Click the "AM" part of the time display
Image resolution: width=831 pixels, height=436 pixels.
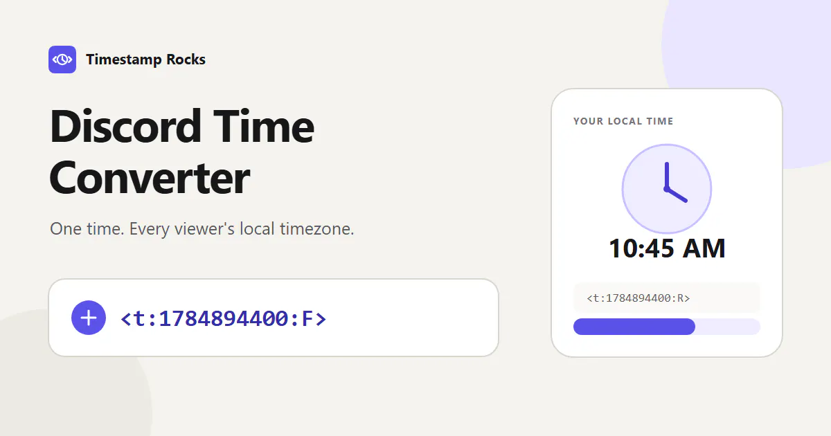point(704,248)
